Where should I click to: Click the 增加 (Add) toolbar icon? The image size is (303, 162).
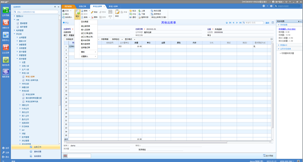77,14
